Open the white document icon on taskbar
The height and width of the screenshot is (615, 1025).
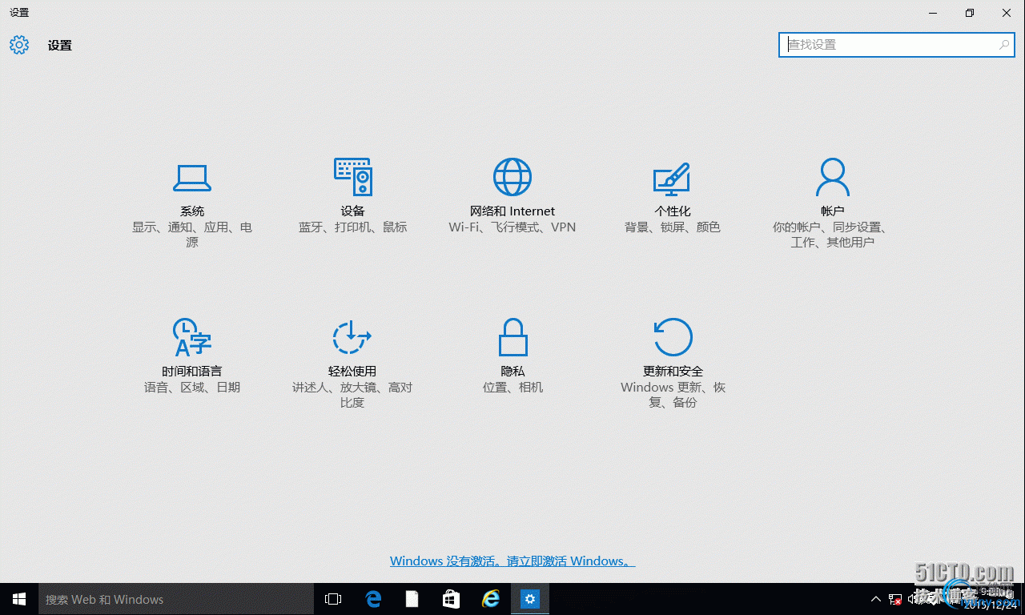pos(412,599)
